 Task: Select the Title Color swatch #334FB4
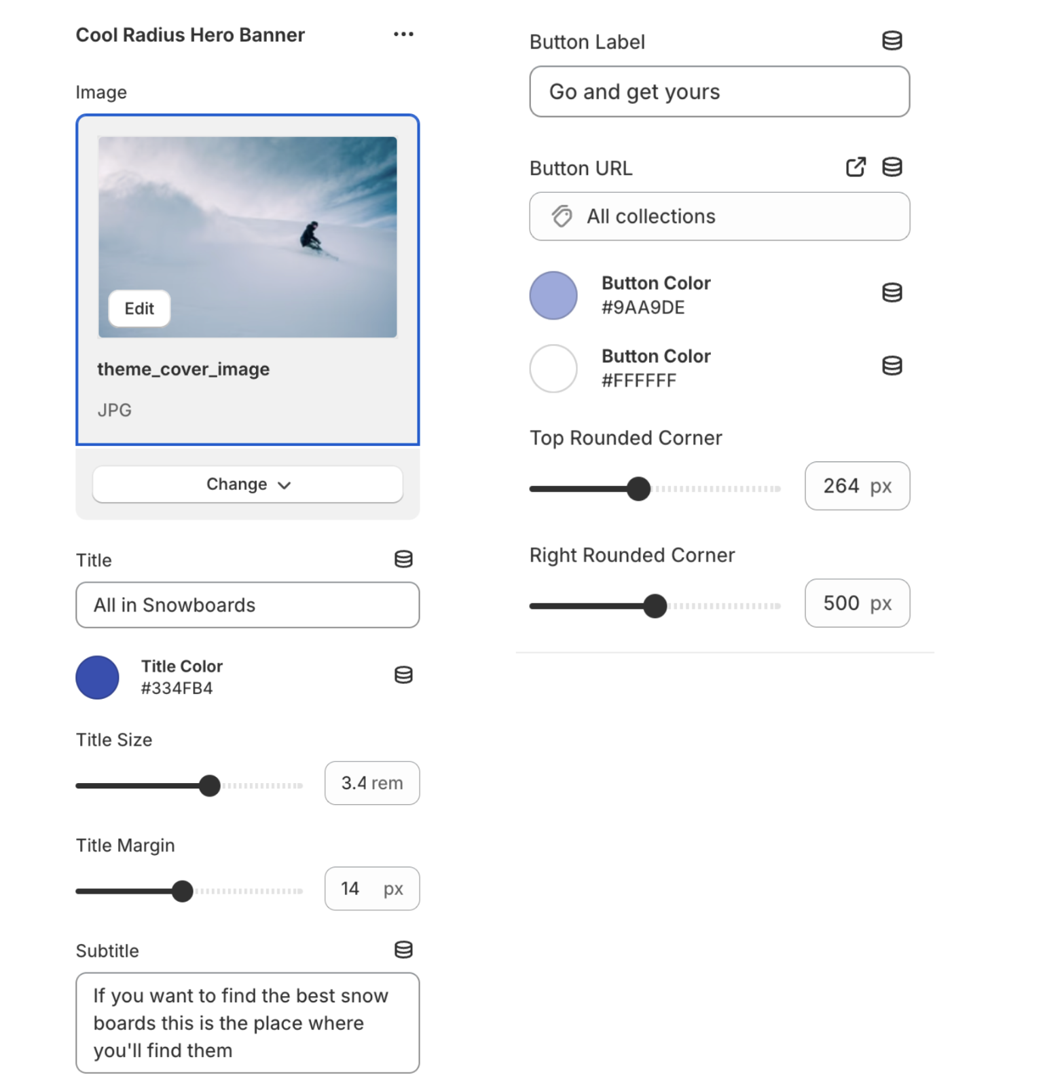pyautogui.click(x=97, y=677)
